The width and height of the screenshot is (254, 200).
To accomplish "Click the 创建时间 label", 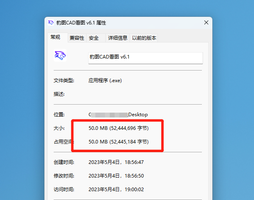I will click(64, 162).
